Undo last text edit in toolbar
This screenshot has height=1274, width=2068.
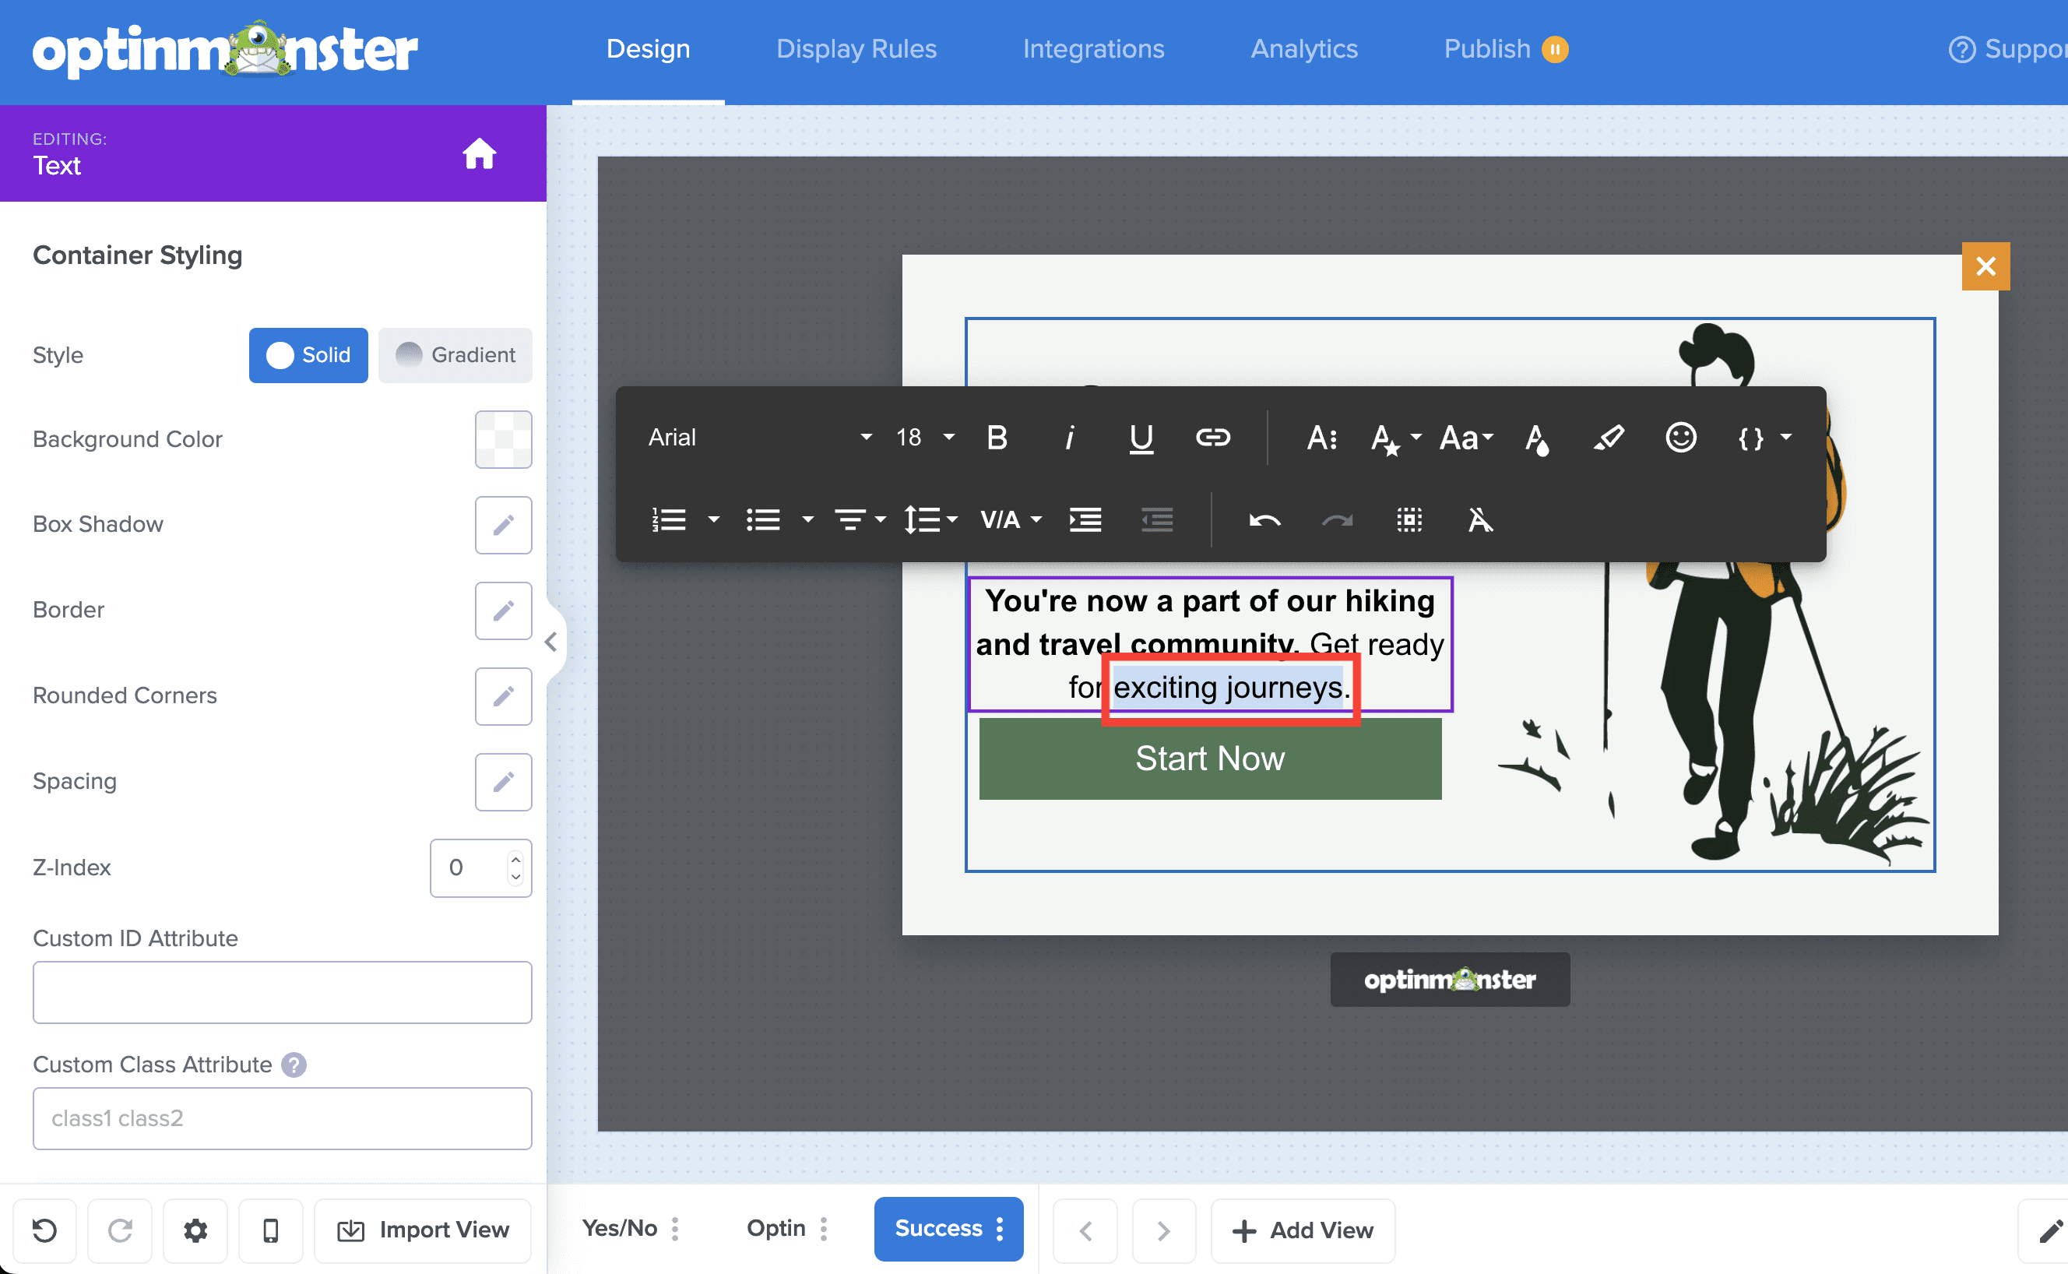click(x=1264, y=520)
